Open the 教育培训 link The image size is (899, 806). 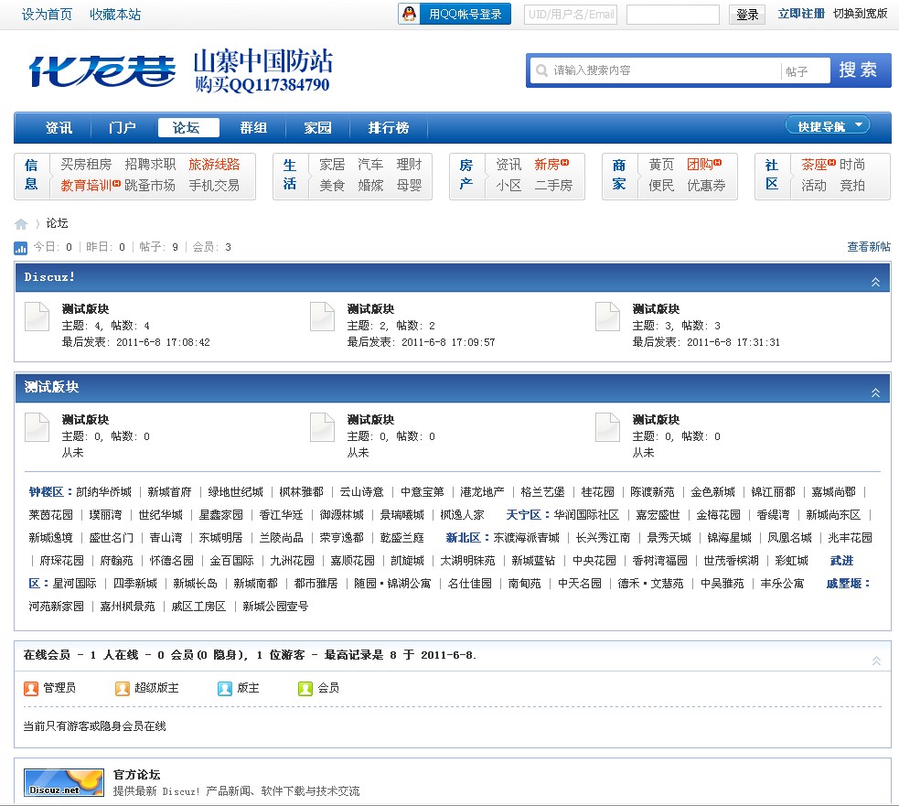86,186
